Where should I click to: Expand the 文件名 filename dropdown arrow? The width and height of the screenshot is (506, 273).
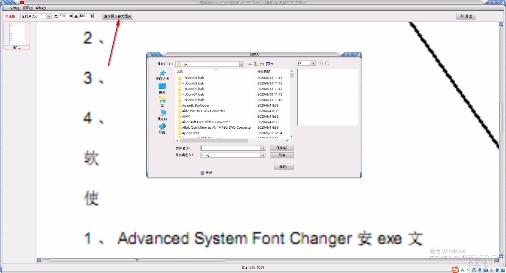263,148
